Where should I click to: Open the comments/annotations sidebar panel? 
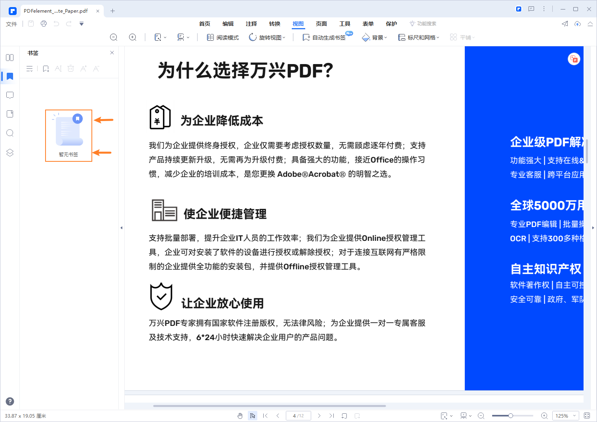(x=10, y=95)
